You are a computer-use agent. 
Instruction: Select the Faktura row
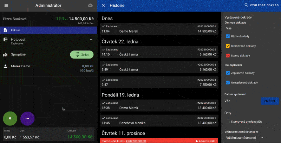pos(48,30)
